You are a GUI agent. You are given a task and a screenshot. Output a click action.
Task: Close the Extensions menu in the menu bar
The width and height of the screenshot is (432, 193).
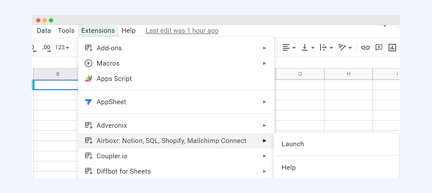point(98,31)
